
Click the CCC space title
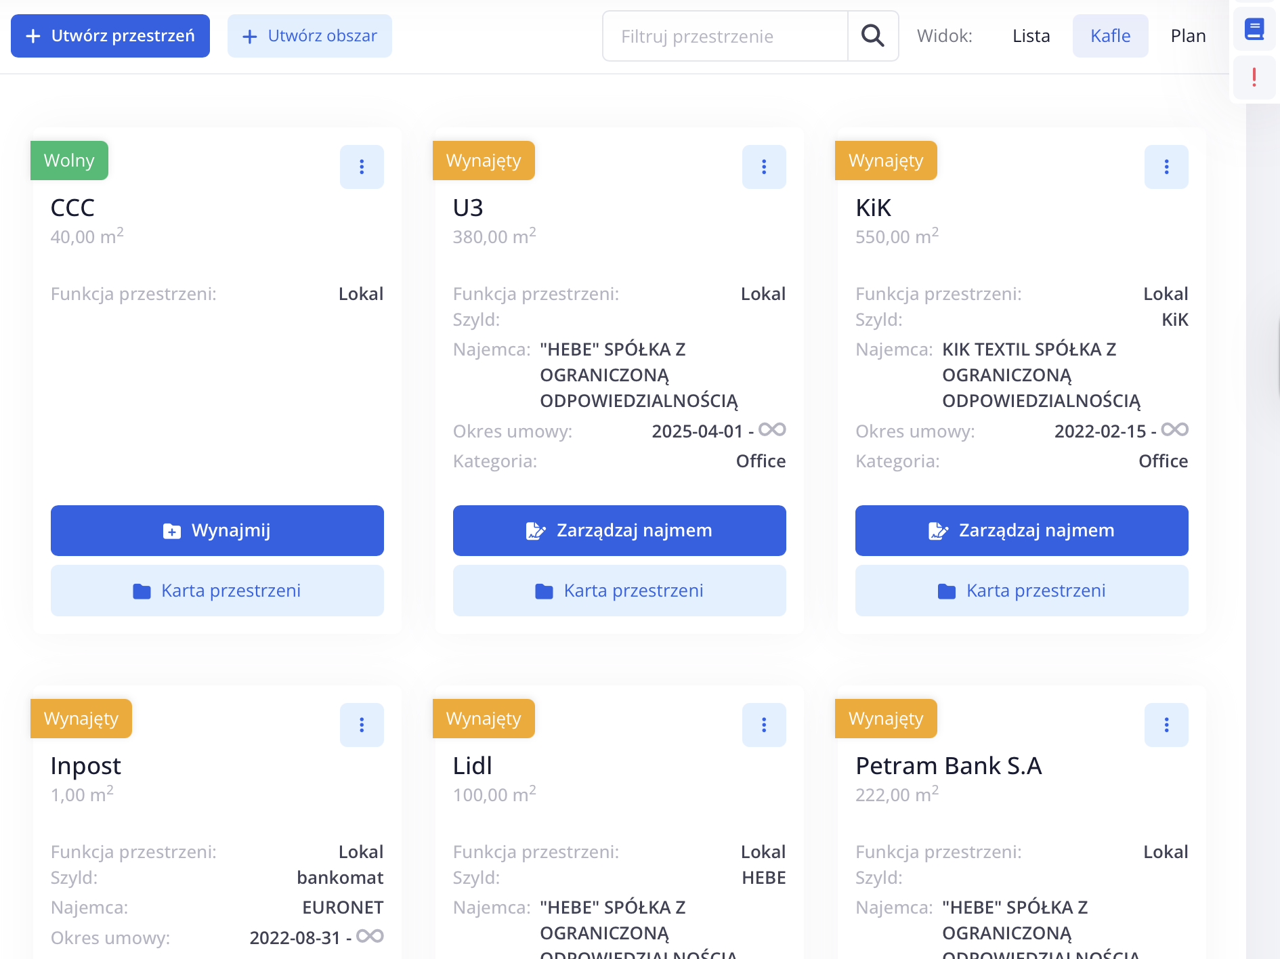click(72, 207)
